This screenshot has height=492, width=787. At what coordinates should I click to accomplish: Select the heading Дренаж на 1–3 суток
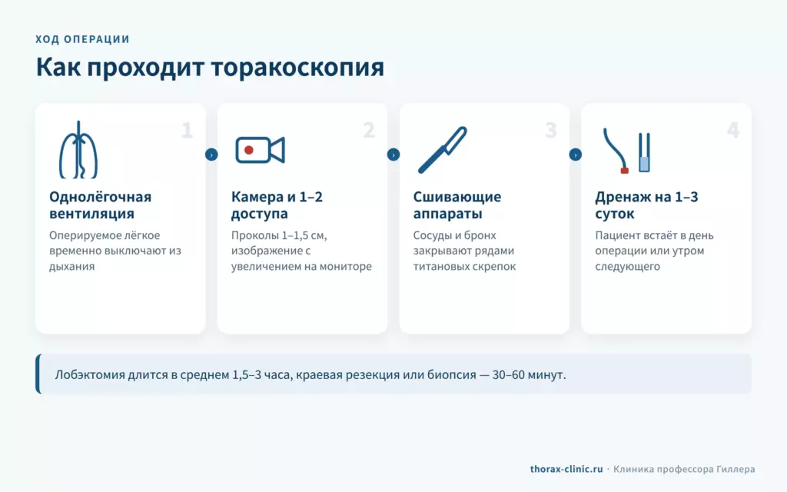click(646, 204)
